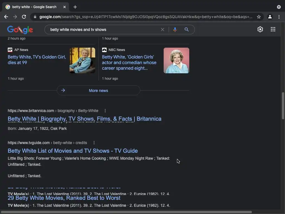Reload the page with the refresh icon
285x214 pixels.
coord(24,17)
